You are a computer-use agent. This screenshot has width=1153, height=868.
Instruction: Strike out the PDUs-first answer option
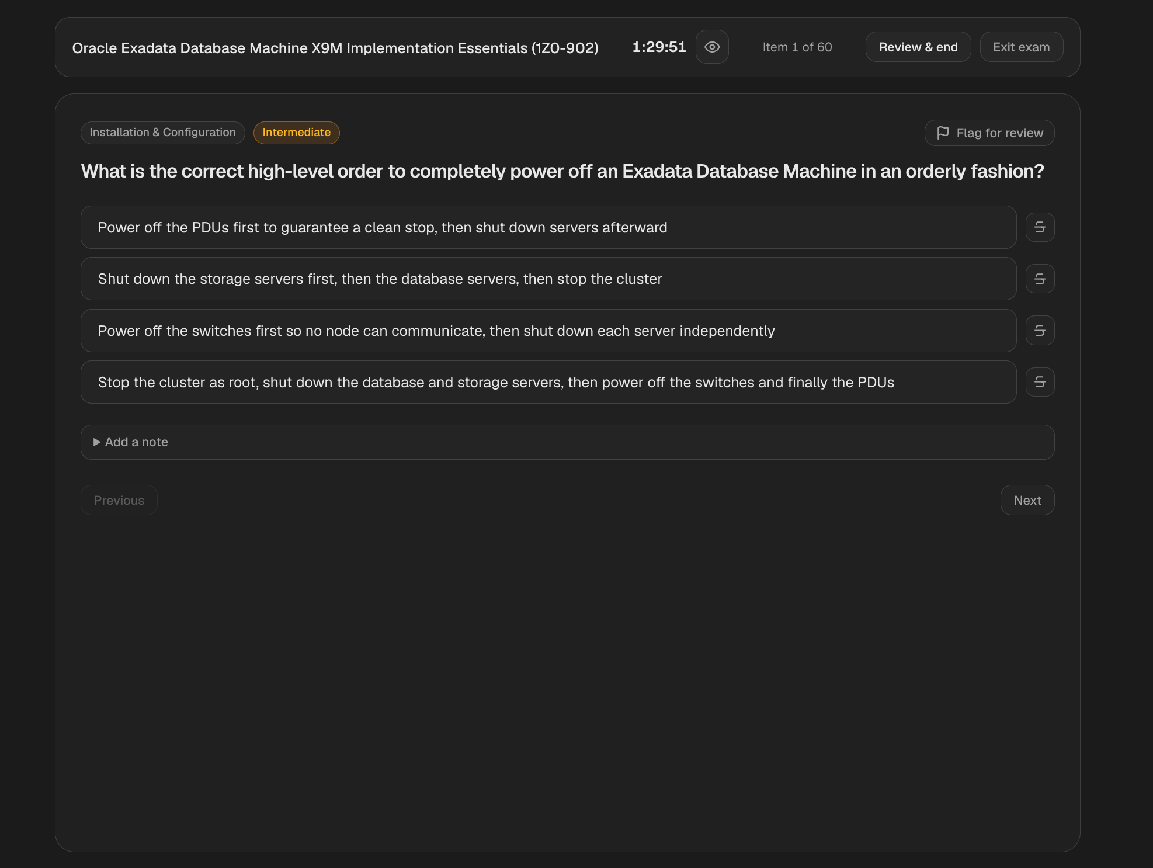click(x=1040, y=227)
